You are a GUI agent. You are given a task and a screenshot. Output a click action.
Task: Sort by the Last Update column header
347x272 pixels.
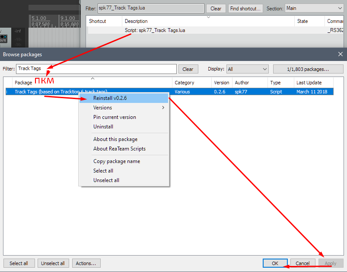click(314, 83)
